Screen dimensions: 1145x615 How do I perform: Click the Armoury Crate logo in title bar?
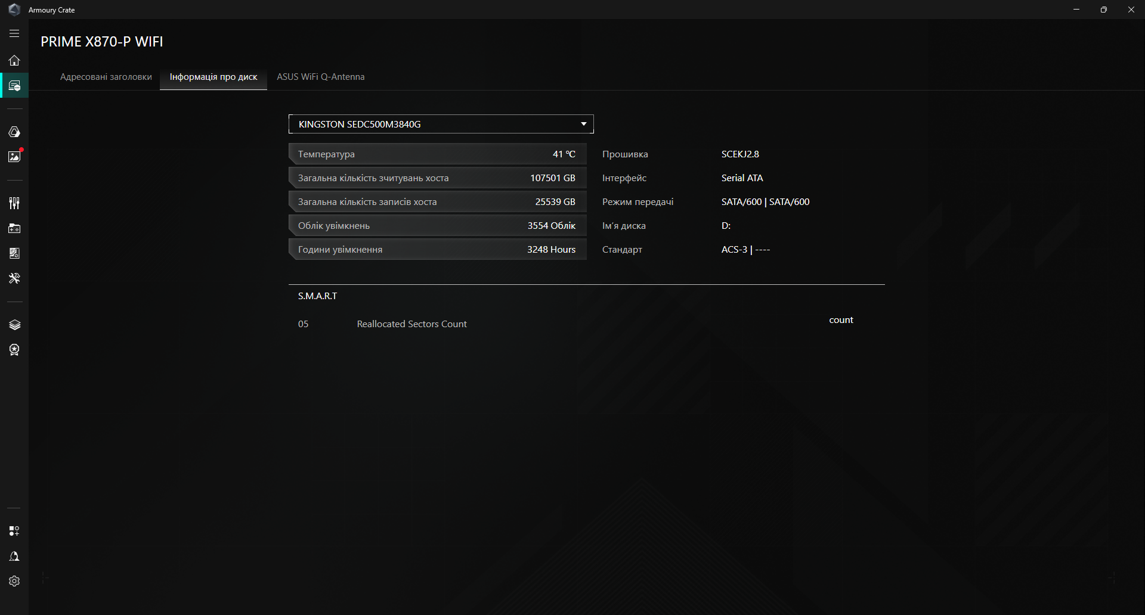point(14,10)
